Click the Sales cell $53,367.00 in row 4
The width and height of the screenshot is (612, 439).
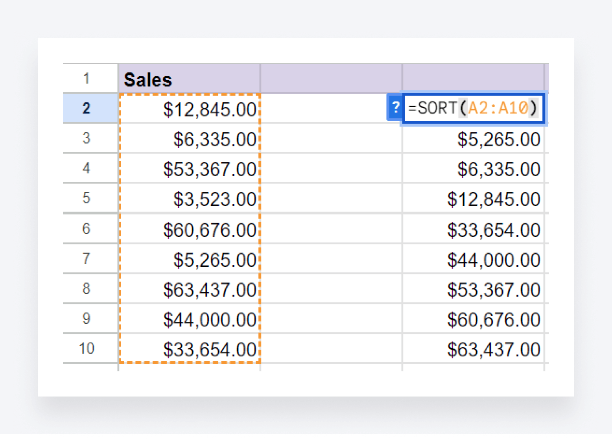click(189, 168)
